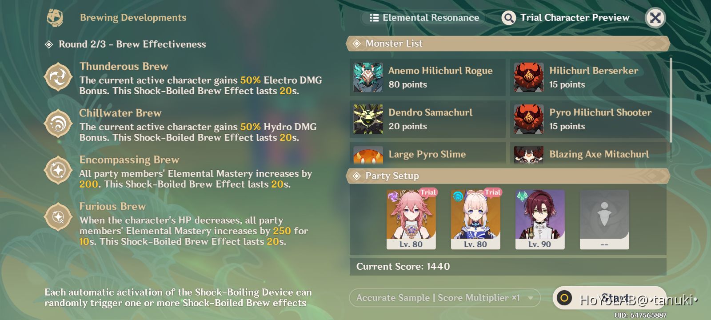Click the Furious Brew icon

coord(58,217)
